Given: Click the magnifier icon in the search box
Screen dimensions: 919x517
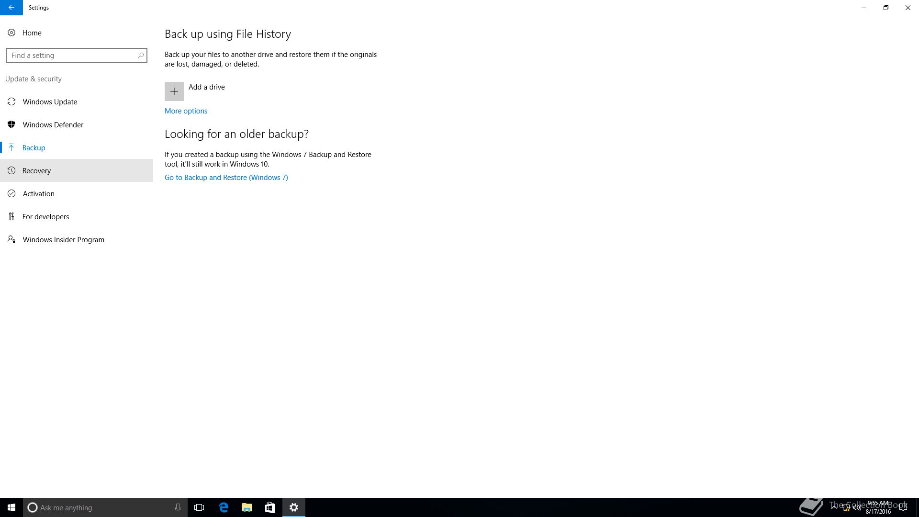Looking at the screenshot, I should point(141,56).
